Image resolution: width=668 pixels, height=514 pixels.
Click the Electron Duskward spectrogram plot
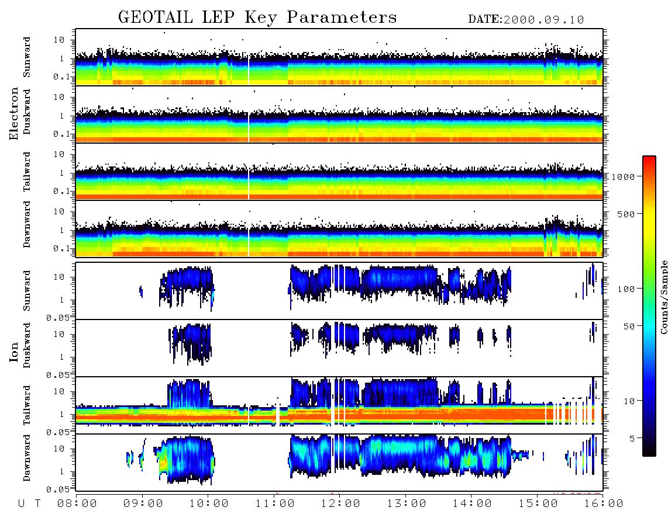(339, 114)
